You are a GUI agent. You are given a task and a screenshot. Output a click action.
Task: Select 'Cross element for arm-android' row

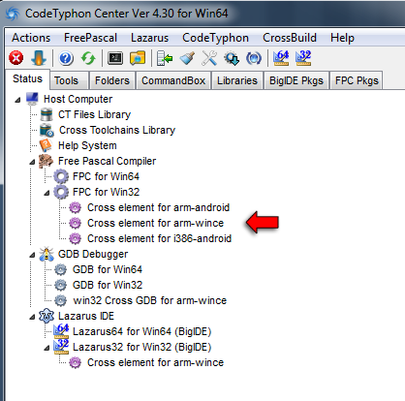pos(158,207)
